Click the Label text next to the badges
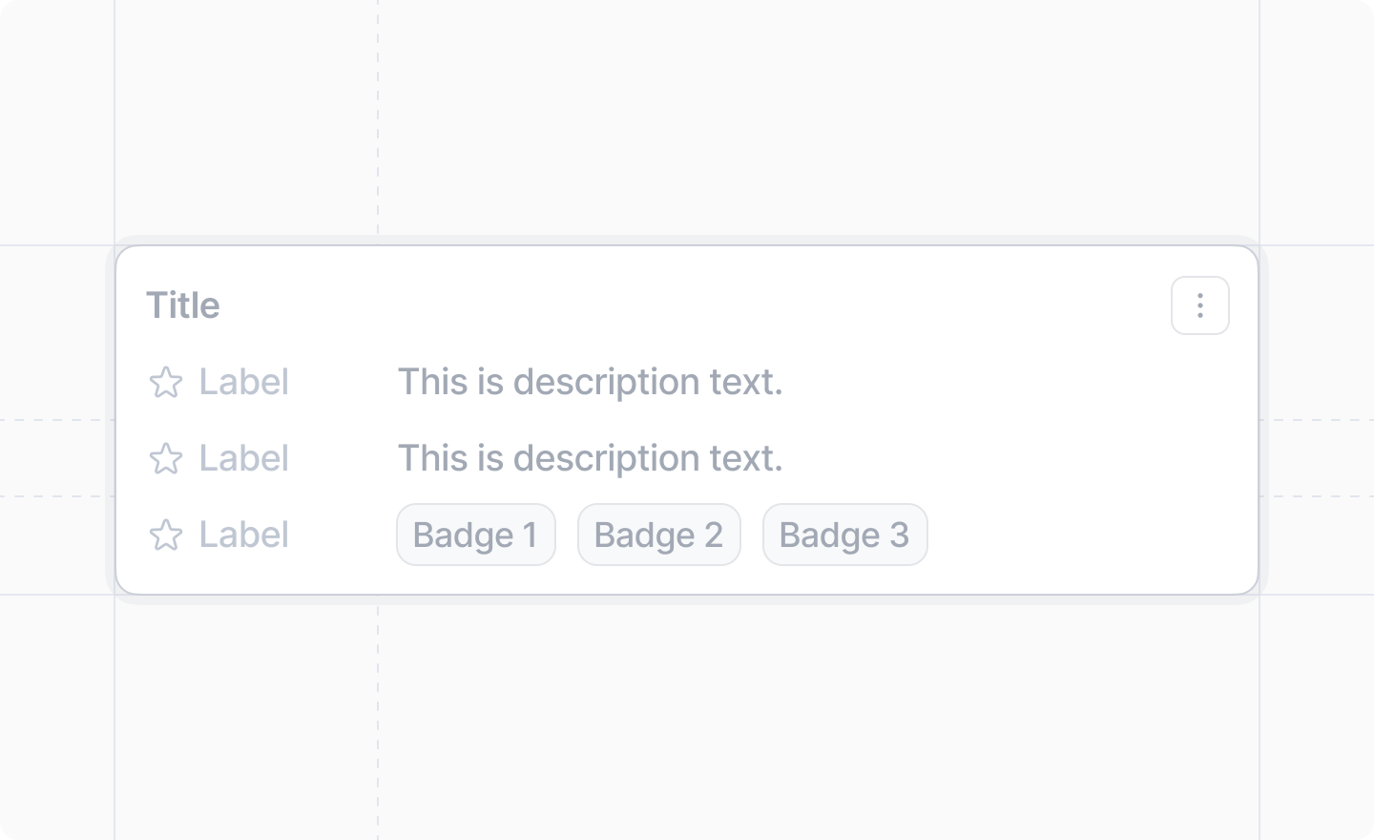1374x840 pixels. click(x=243, y=535)
